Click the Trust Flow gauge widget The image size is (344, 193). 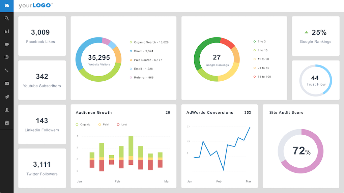[316, 80]
